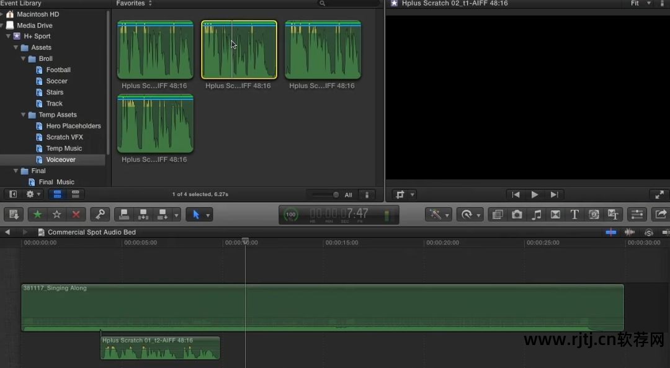Viewport: 670px width, 368px height.
Task: Open the Transitions browser
Action: (555, 214)
